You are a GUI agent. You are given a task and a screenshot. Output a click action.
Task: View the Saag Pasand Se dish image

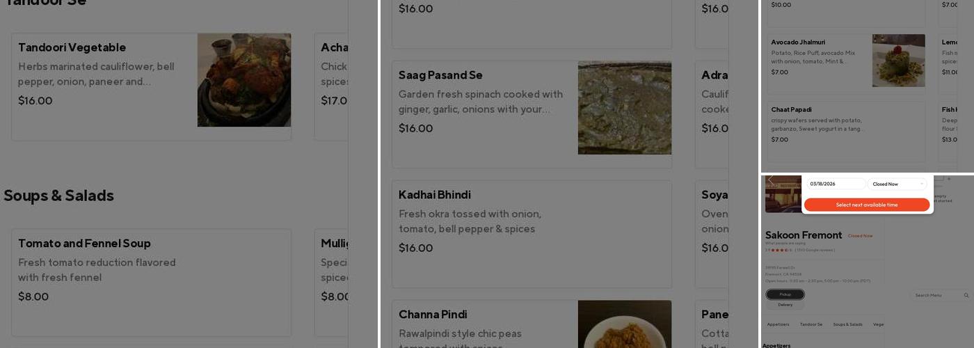pos(624,108)
